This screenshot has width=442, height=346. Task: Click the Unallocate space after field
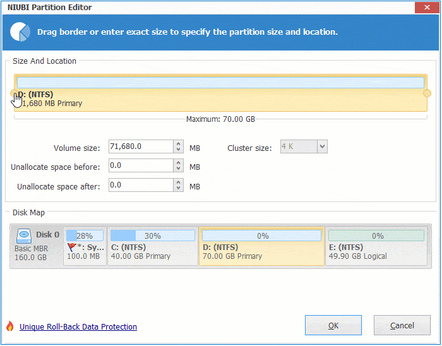pyautogui.click(x=140, y=185)
